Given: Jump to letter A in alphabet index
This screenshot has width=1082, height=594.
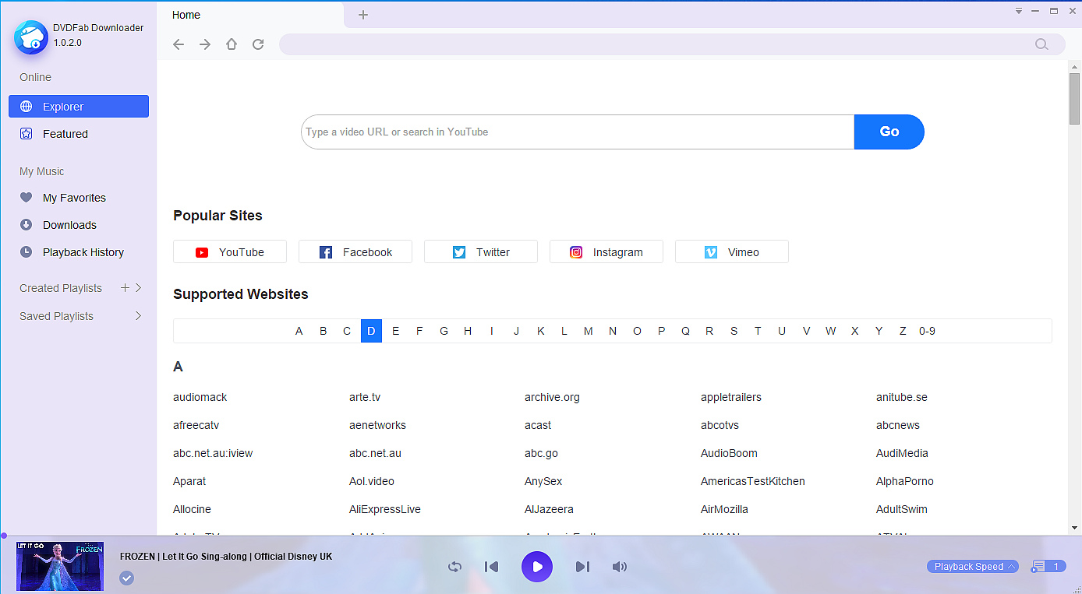Looking at the screenshot, I should pyautogui.click(x=299, y=331).
